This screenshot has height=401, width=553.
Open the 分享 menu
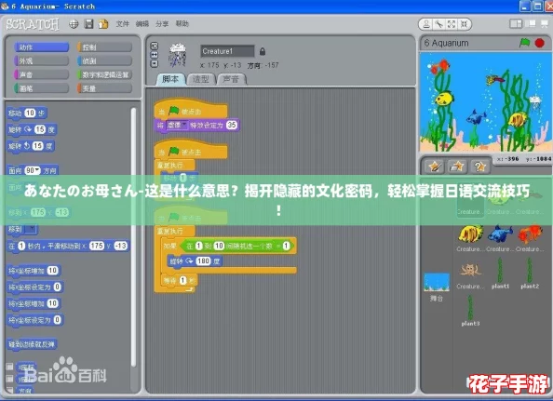click(x=162, y=24)
